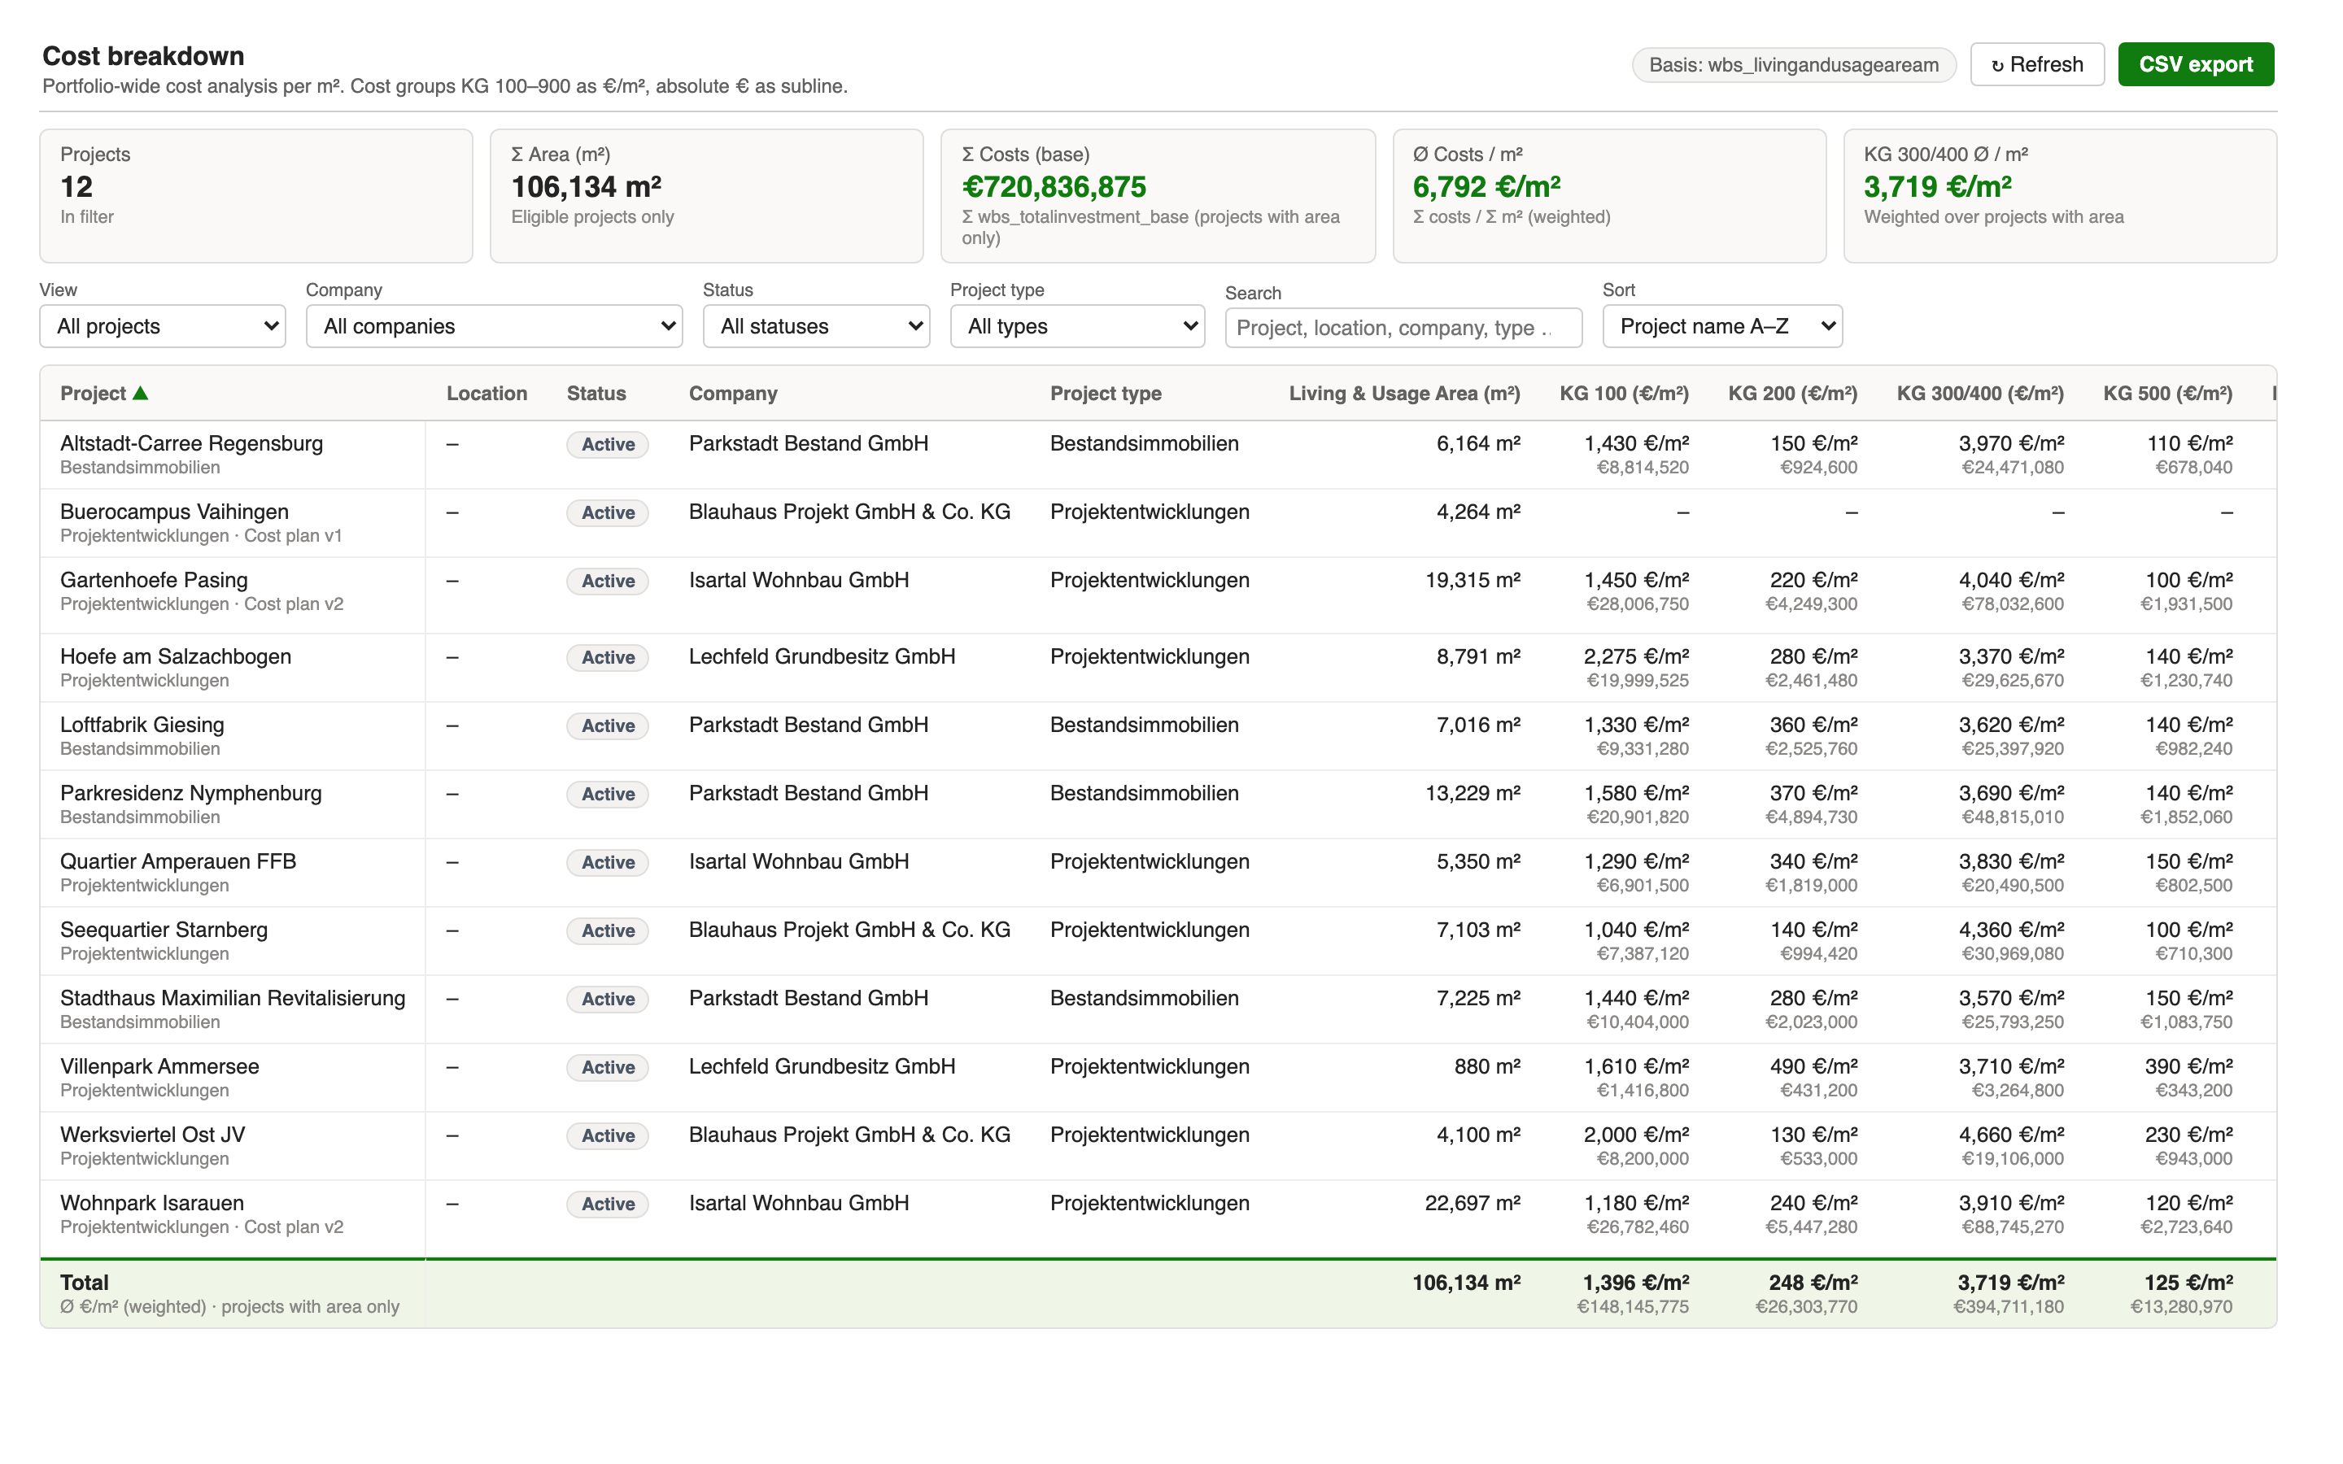Select Lechfeld Grundbesitz GmbH in Hoefe am Salzachbogen row
This screenshot has height=1464, width=2343.
822,656
